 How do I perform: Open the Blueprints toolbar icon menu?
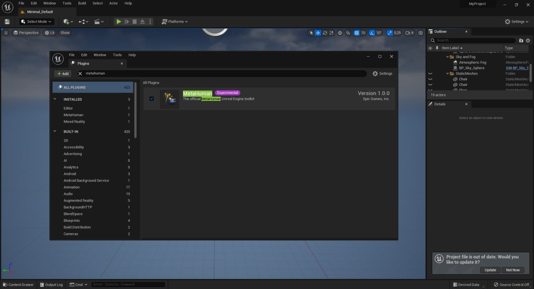(x=83, y=22)
